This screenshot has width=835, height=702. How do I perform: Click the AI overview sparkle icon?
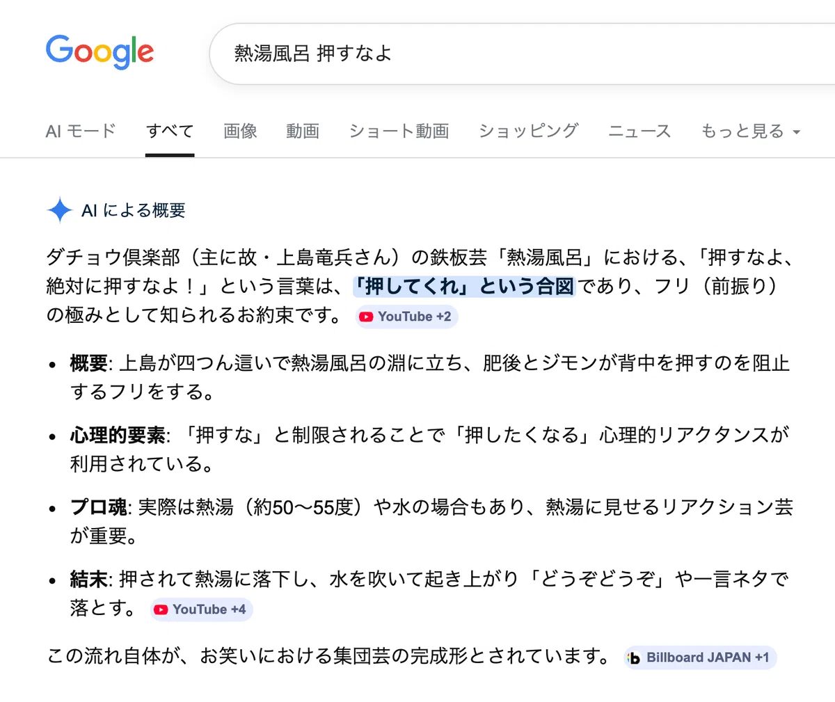tap(60, 210)
